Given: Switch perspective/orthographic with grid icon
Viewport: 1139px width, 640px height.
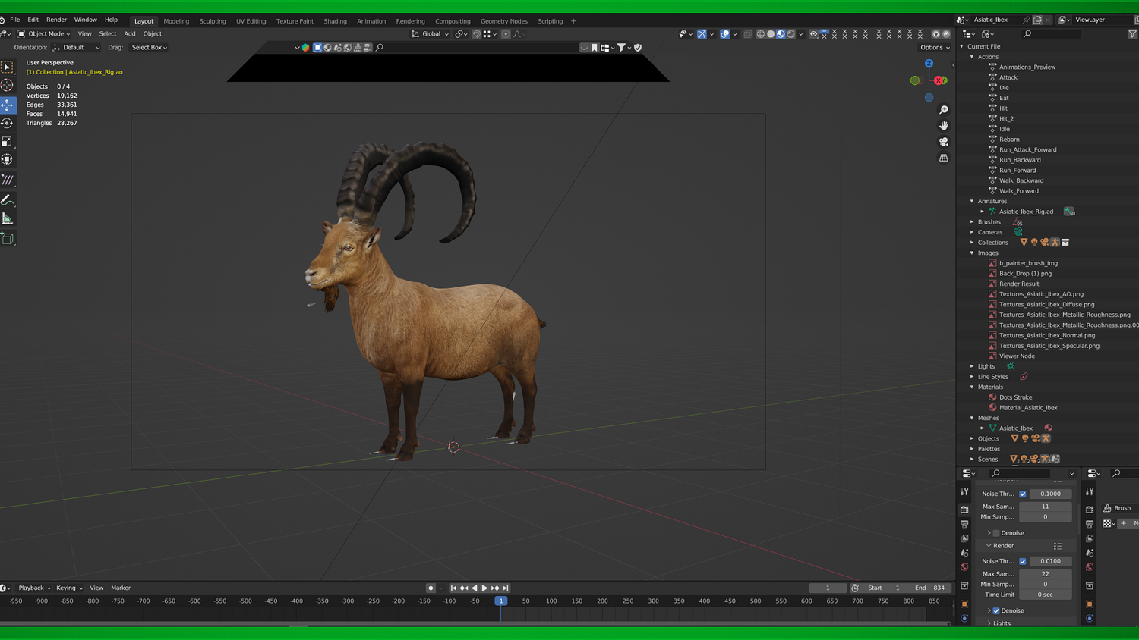Looking at the screenshot, I should point(944,158).
